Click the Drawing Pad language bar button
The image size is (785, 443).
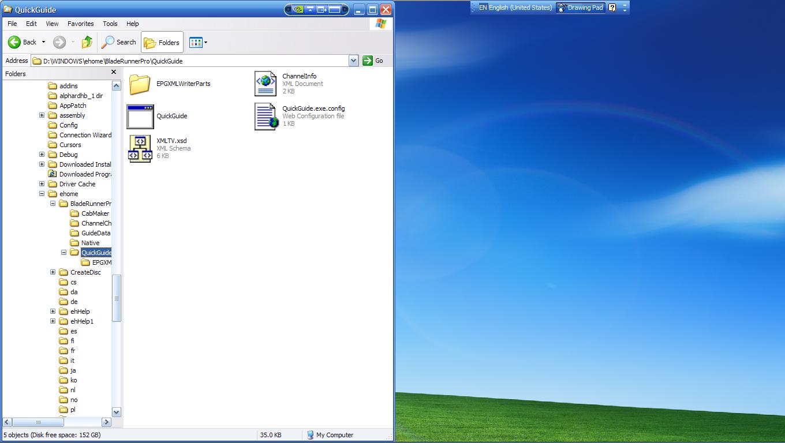pos(581,7)
